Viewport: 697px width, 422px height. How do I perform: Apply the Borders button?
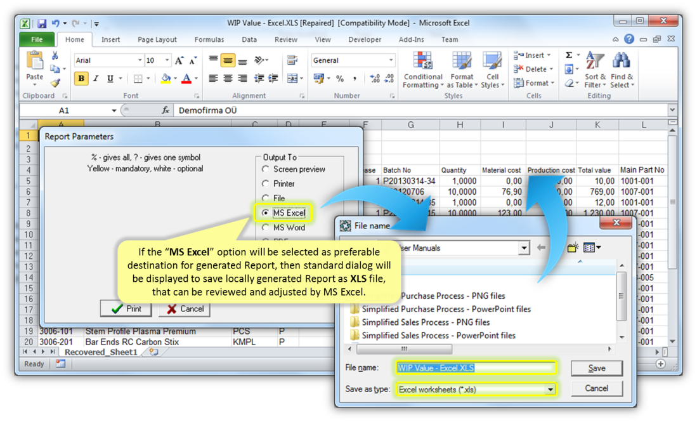point(138,79)
